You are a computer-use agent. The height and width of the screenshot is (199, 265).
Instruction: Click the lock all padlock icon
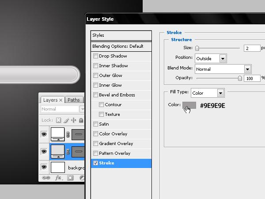[x=81, y=120]
